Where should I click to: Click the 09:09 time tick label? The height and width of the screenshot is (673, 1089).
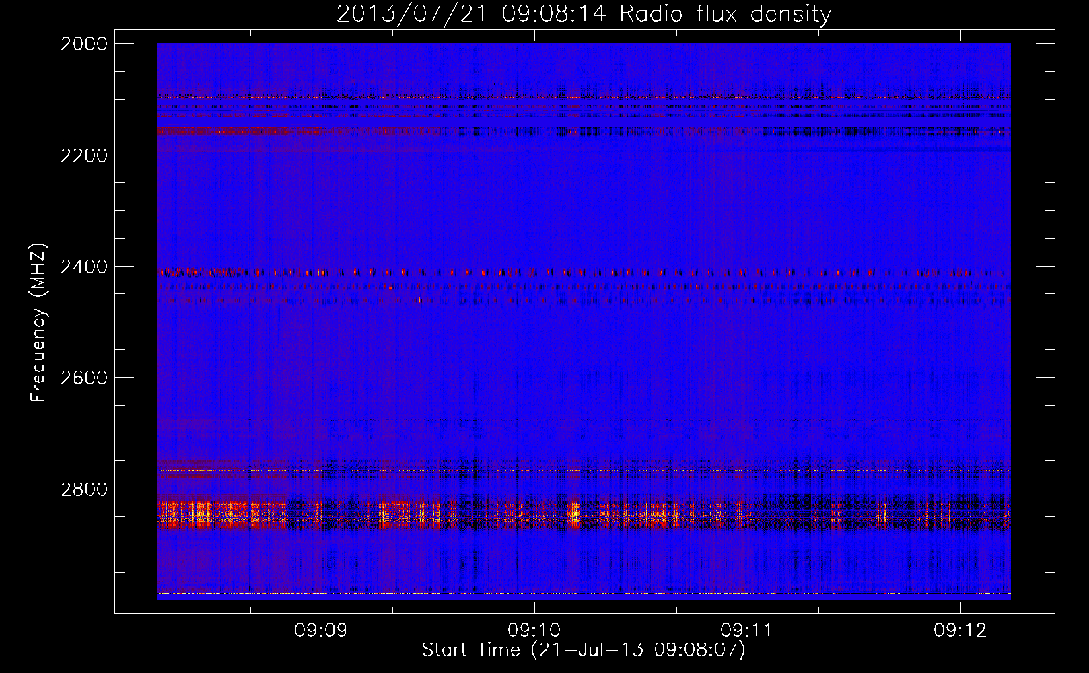click(321, 631)
